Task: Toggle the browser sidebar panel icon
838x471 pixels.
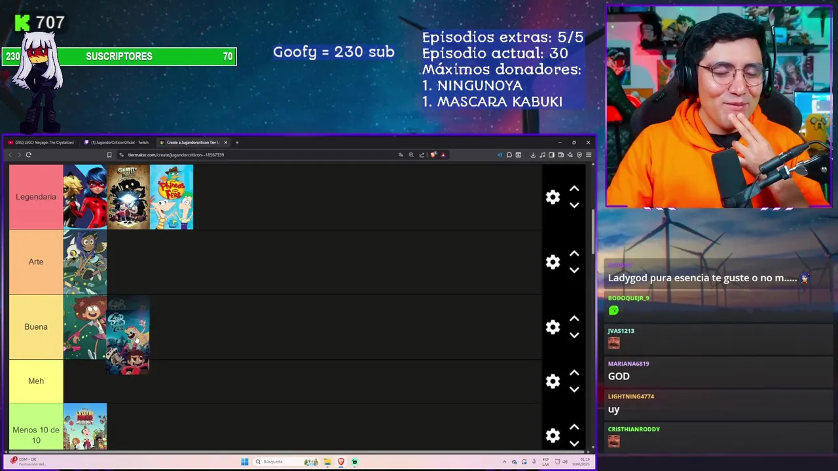Action: pos(551,155)
